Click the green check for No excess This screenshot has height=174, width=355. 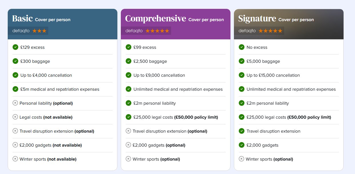(242, 47)
